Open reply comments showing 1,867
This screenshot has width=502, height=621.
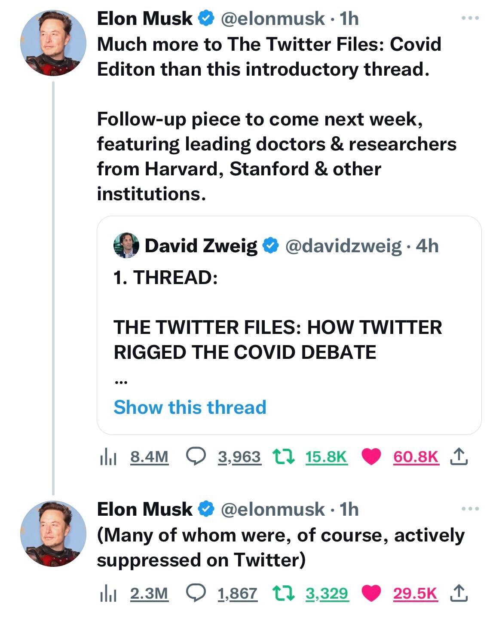point(195,594)
